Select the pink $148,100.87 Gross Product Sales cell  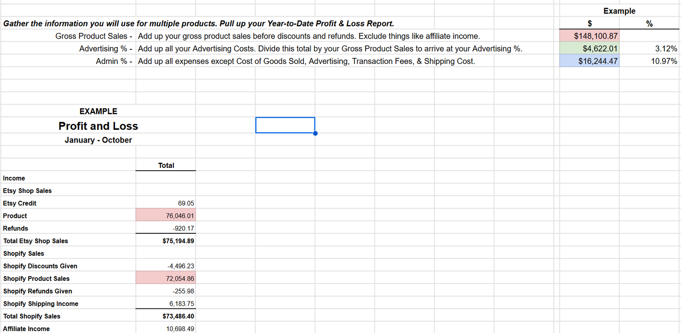[589, 36]
